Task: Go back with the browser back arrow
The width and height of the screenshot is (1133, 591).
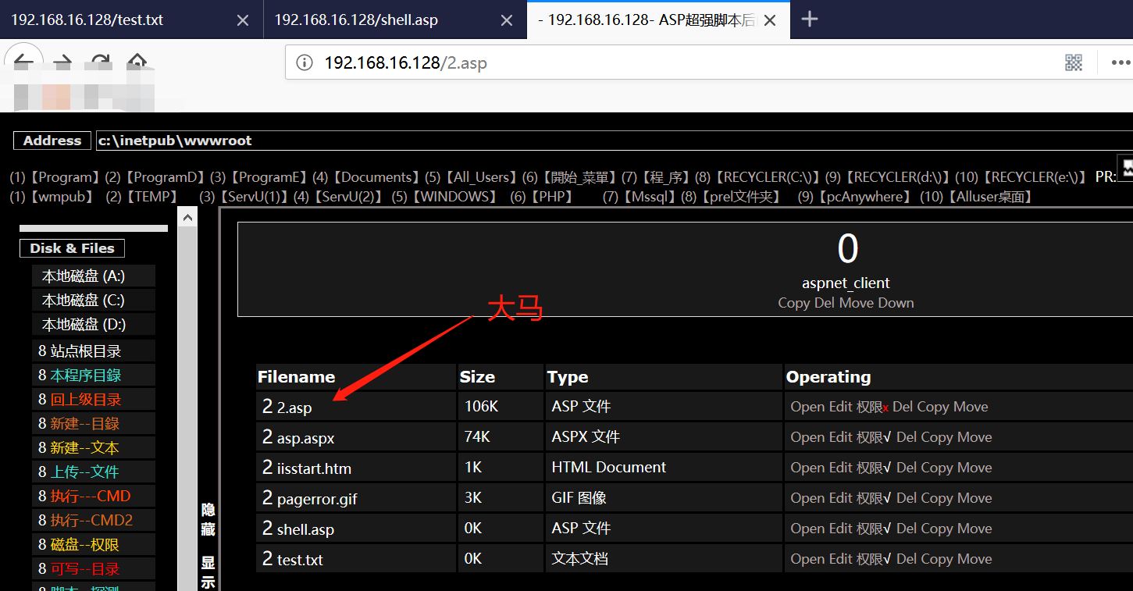Action: (23, 62)
